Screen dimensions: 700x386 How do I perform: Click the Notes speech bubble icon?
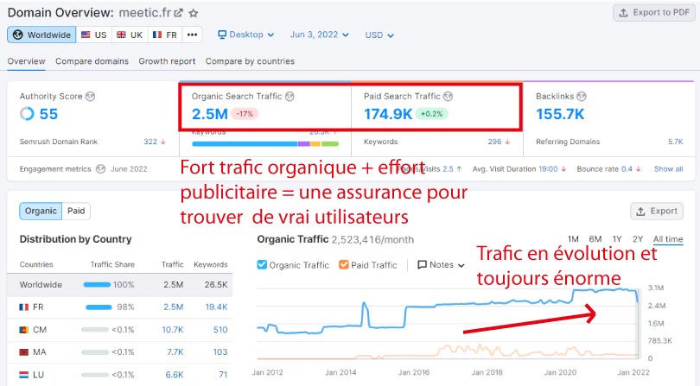422,264
